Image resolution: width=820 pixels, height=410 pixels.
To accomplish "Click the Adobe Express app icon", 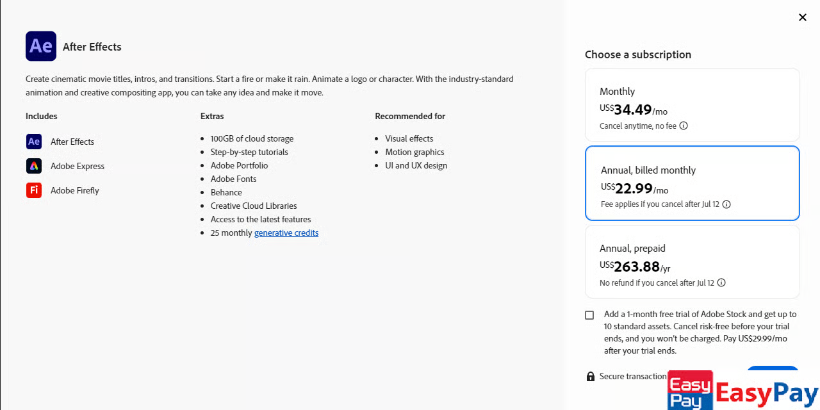I will click(x=34, y=166).
